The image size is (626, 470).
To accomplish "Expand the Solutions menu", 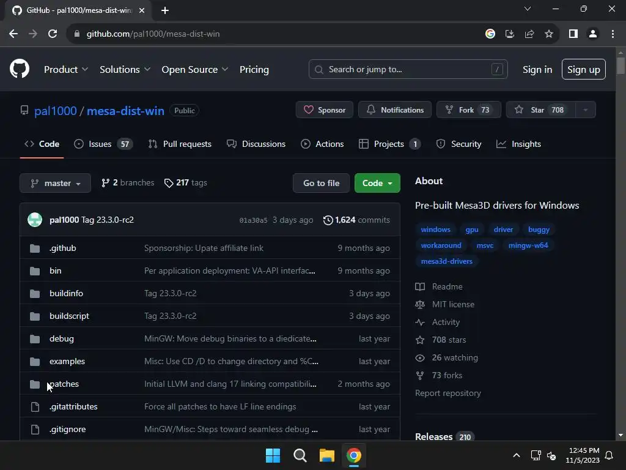I will click(x=125, y=70).
